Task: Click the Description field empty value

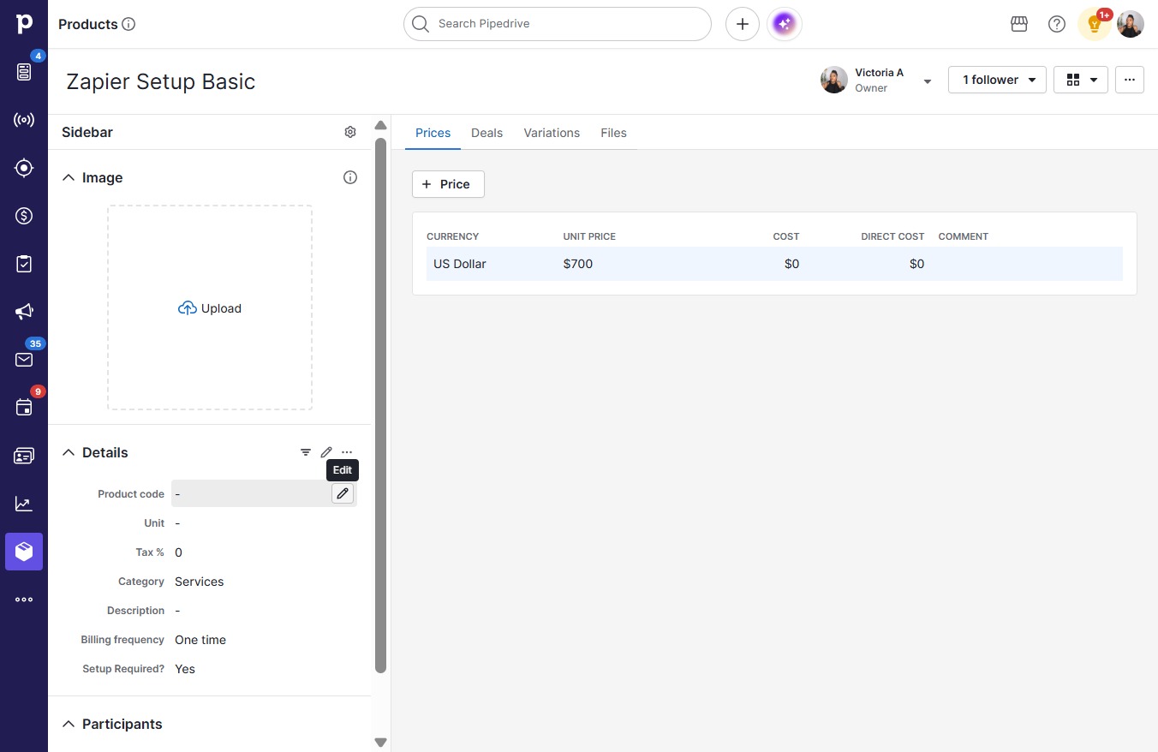Action: pyautogui.click(x=177, y=611)
